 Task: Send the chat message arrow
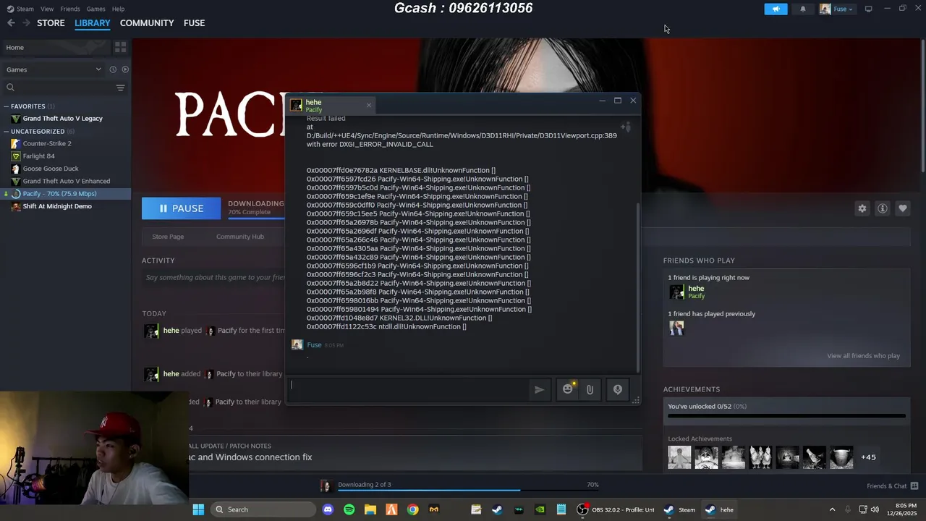[539, 389]
